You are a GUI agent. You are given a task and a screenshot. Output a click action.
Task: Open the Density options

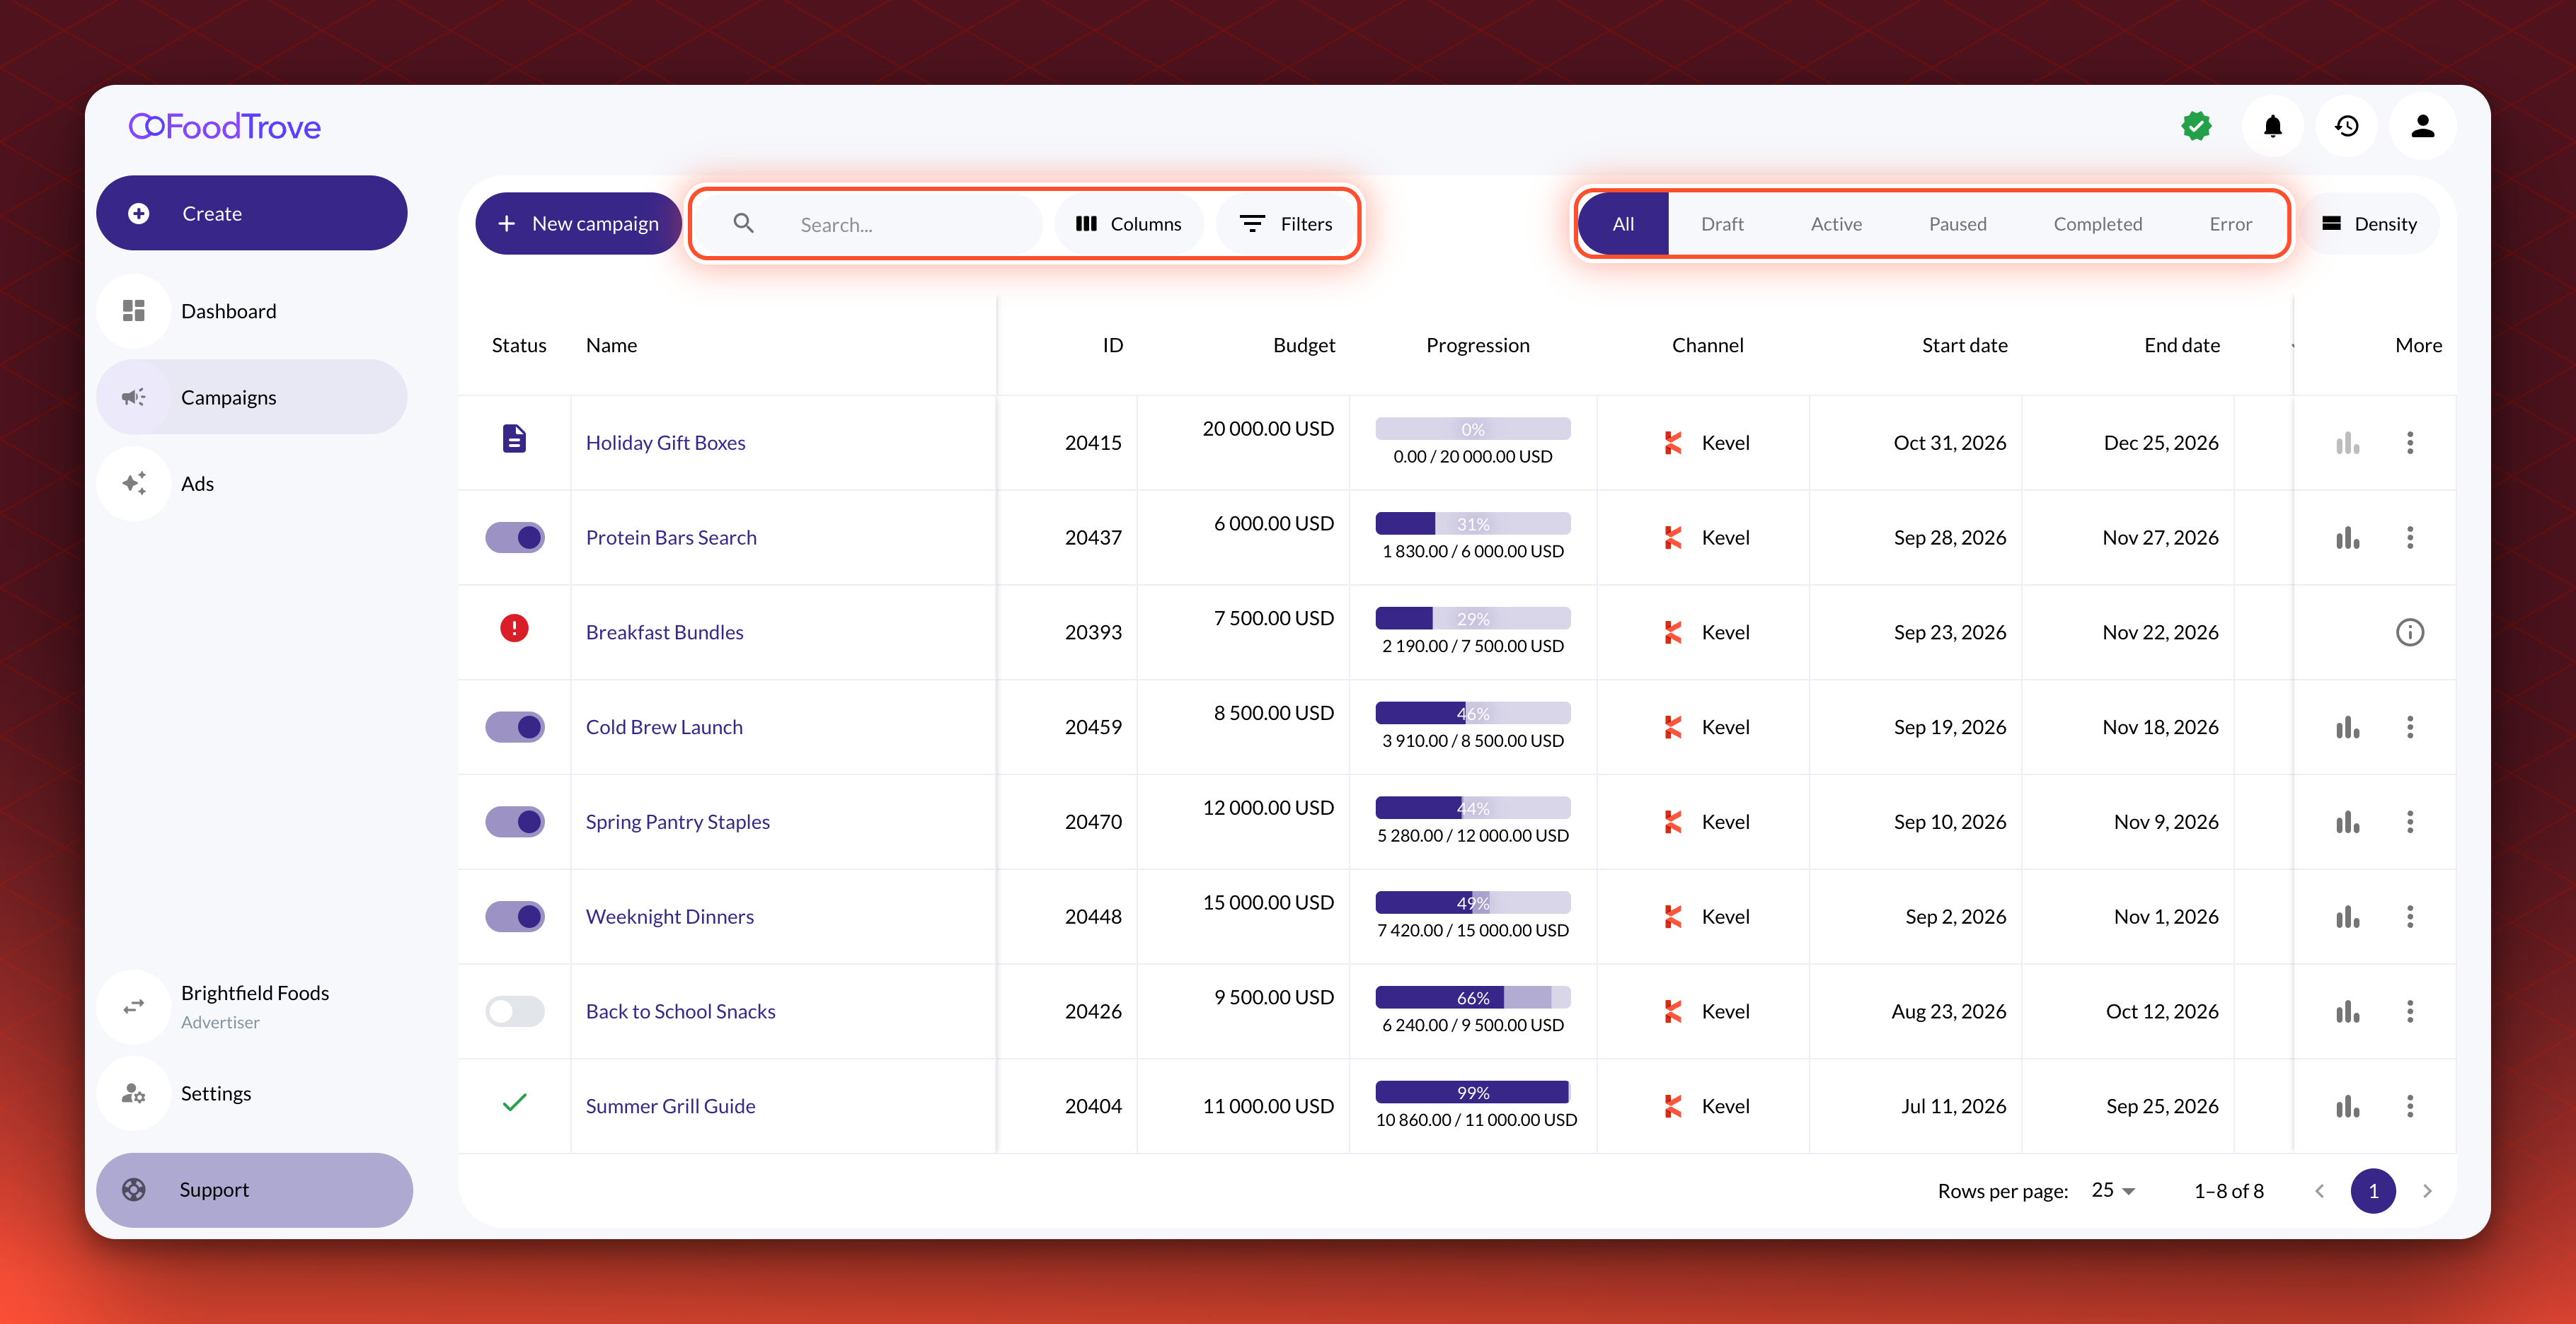[2368, 223]
